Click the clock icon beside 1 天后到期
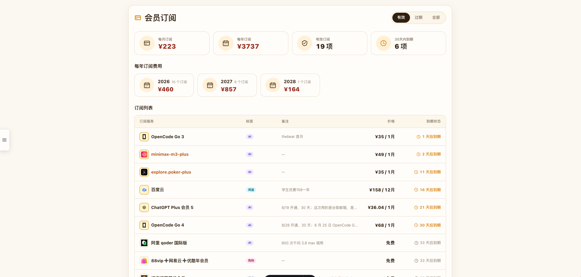Screen dimensions: 581x277 pyautogui.click(x=418, y=137)
